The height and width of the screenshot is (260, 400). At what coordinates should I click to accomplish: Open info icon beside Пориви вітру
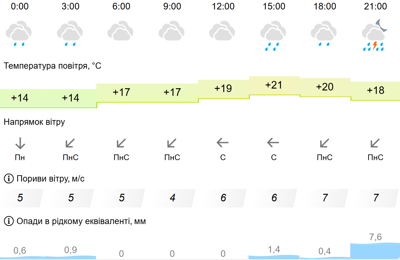pyautogui.click(x=9, y=179)
